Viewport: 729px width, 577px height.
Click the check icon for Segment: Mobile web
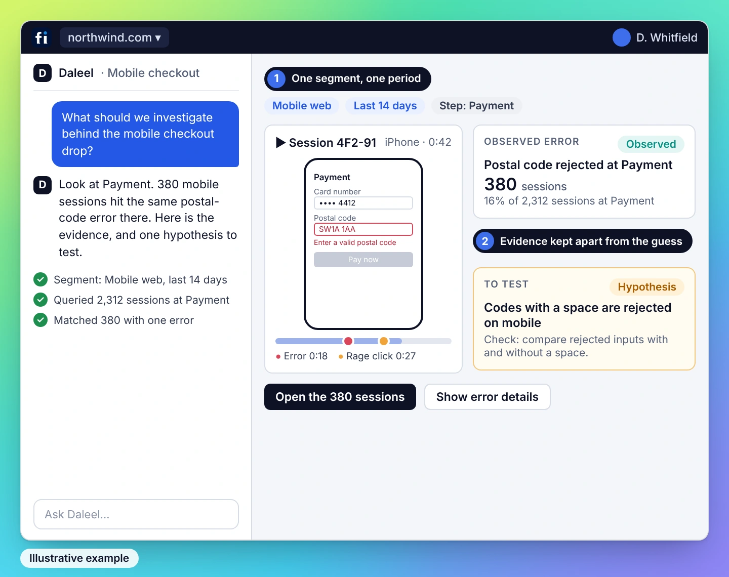(40, 279)
